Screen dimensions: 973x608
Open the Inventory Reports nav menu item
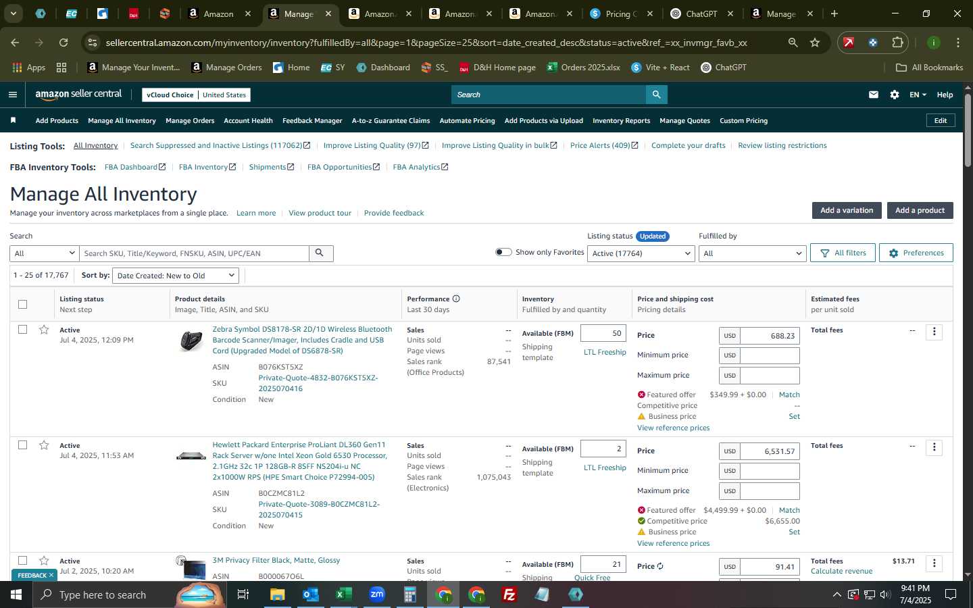tap(621, 120)
